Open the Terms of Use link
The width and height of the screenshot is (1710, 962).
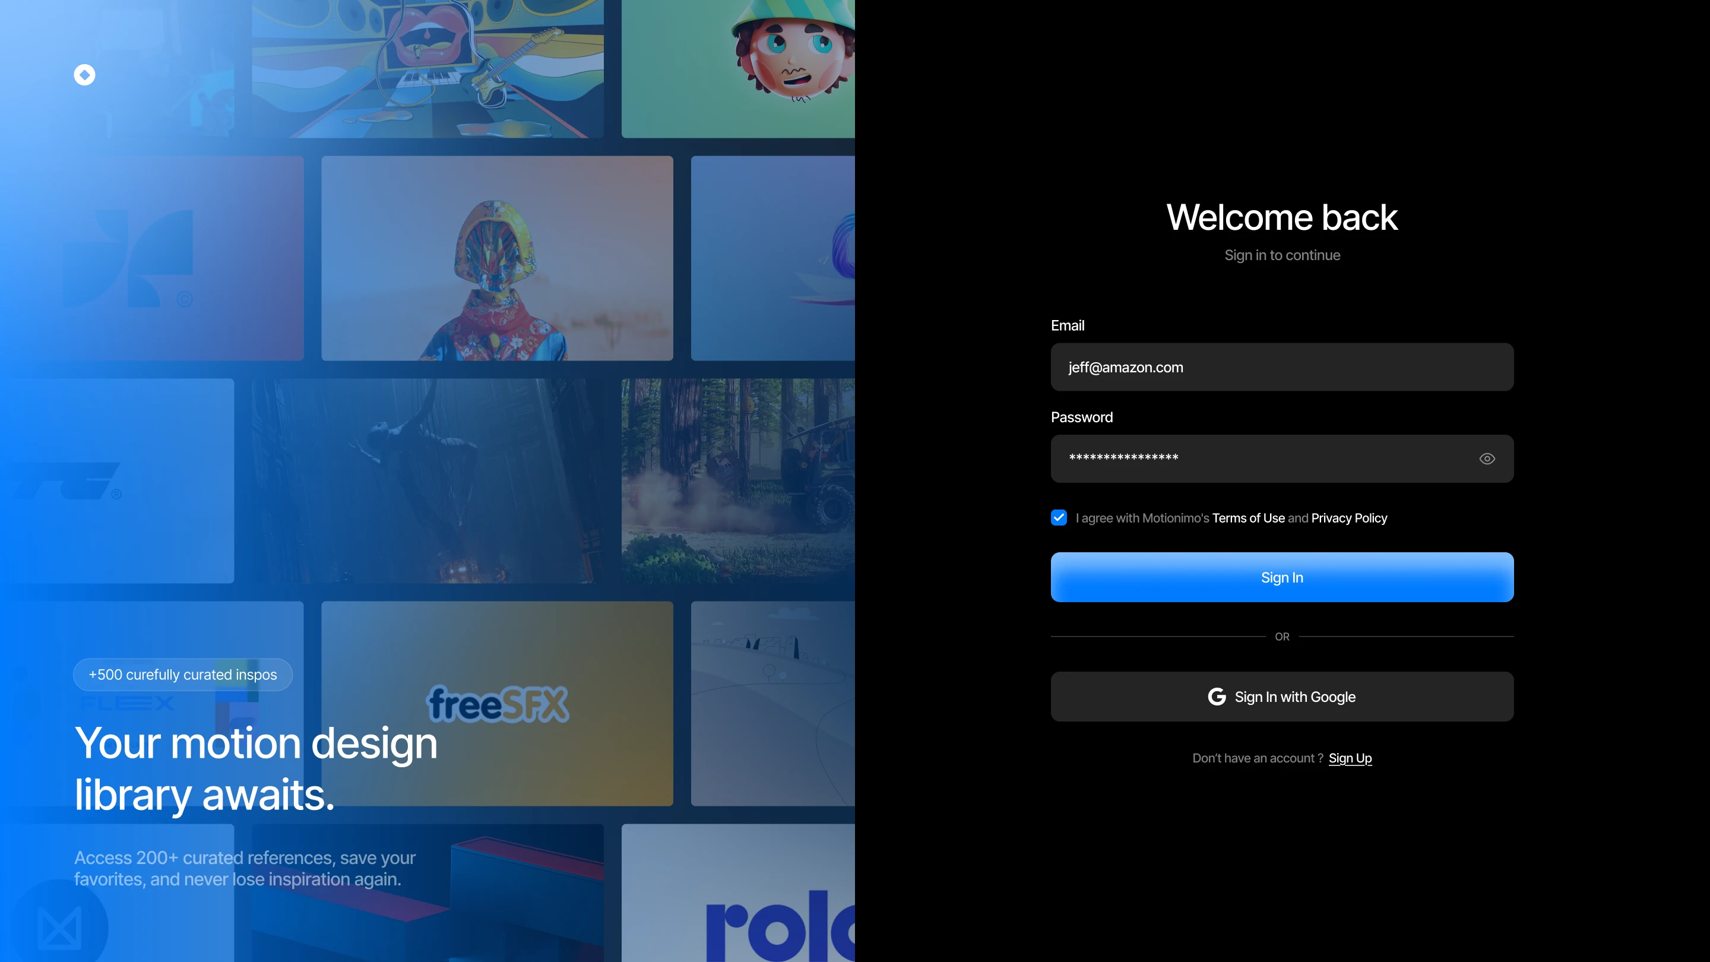(1248, 518)
